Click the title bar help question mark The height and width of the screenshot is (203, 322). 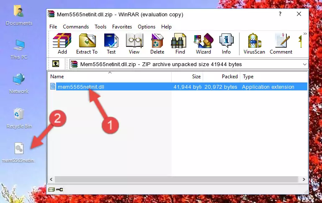(280, 14)
